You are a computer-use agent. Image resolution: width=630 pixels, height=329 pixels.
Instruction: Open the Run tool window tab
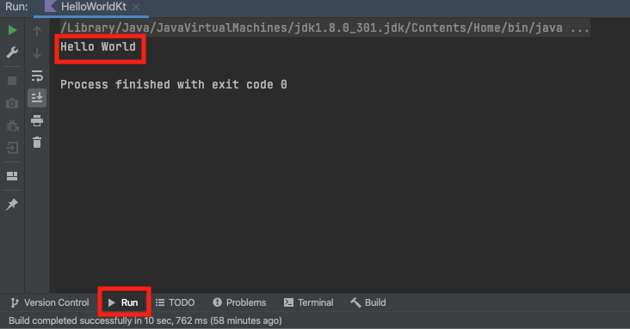pos(124,302)
